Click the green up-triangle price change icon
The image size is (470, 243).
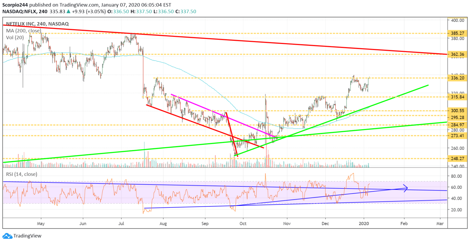coord(68,11)
